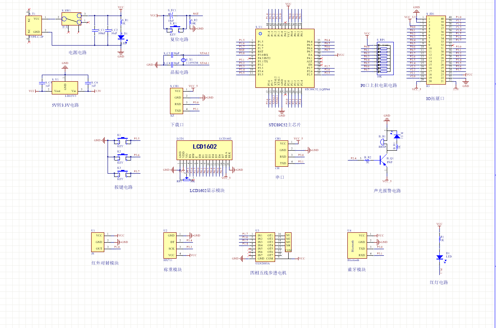Viewport: 496px width, 328px height.
Task: Select the M1-M4 COM motor connector
Action: point(288,242)
